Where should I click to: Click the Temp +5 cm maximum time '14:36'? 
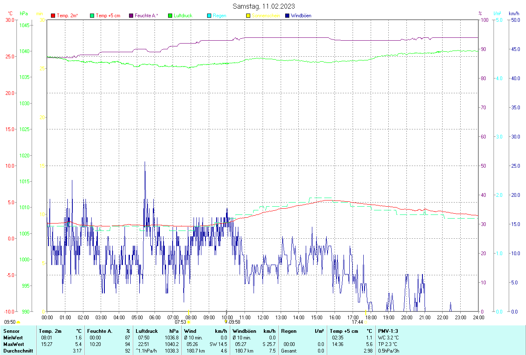[x=338, y=344]
